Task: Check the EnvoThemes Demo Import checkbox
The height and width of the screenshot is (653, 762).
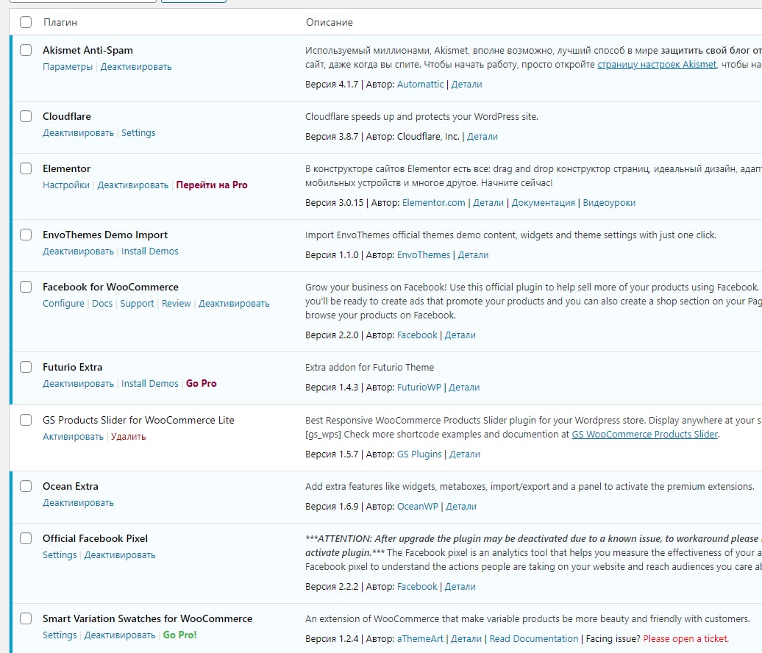Action: pyautogui.click(x=26, y=235)
